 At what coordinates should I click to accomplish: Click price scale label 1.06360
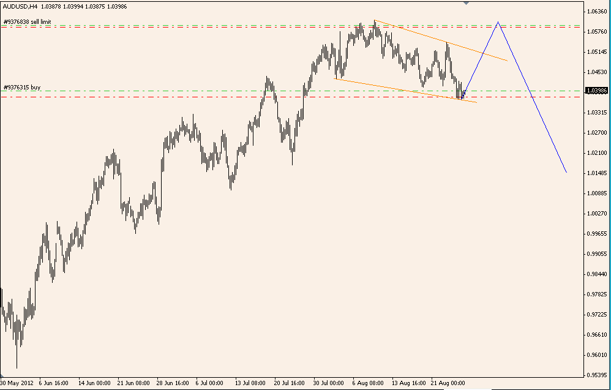[596, 11]
